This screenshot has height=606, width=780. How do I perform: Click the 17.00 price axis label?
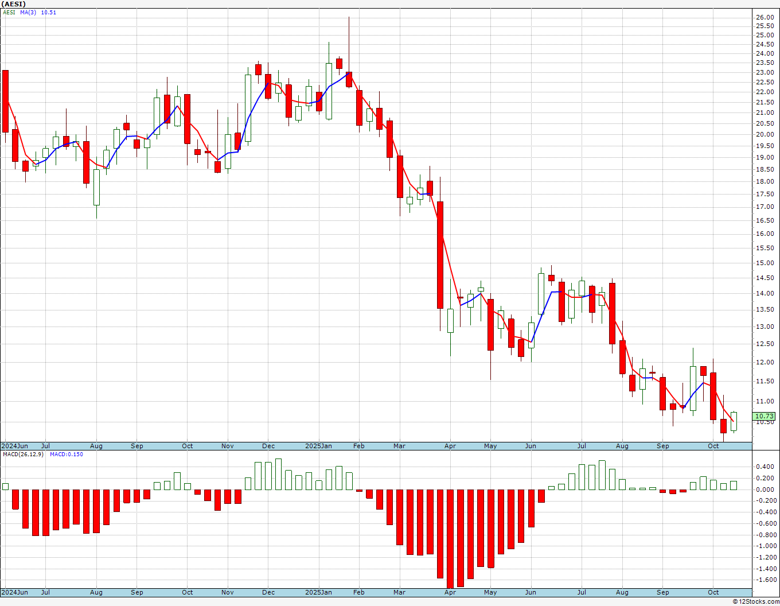pos(765,207)
